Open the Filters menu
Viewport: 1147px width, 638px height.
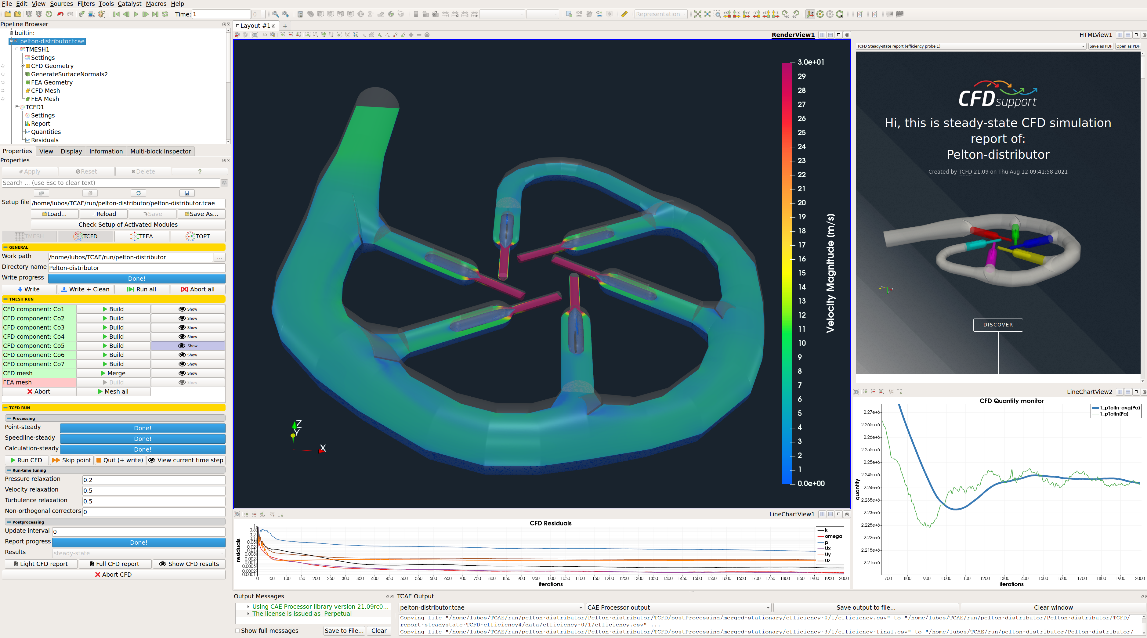86,4
